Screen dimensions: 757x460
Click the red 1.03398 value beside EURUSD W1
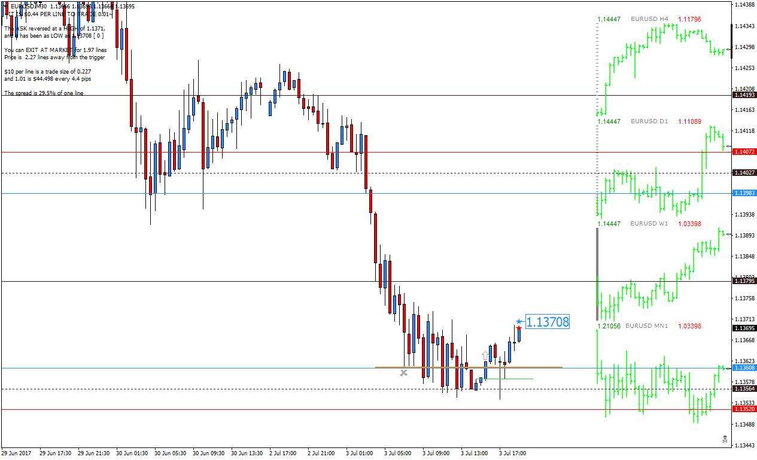point(689,224)
